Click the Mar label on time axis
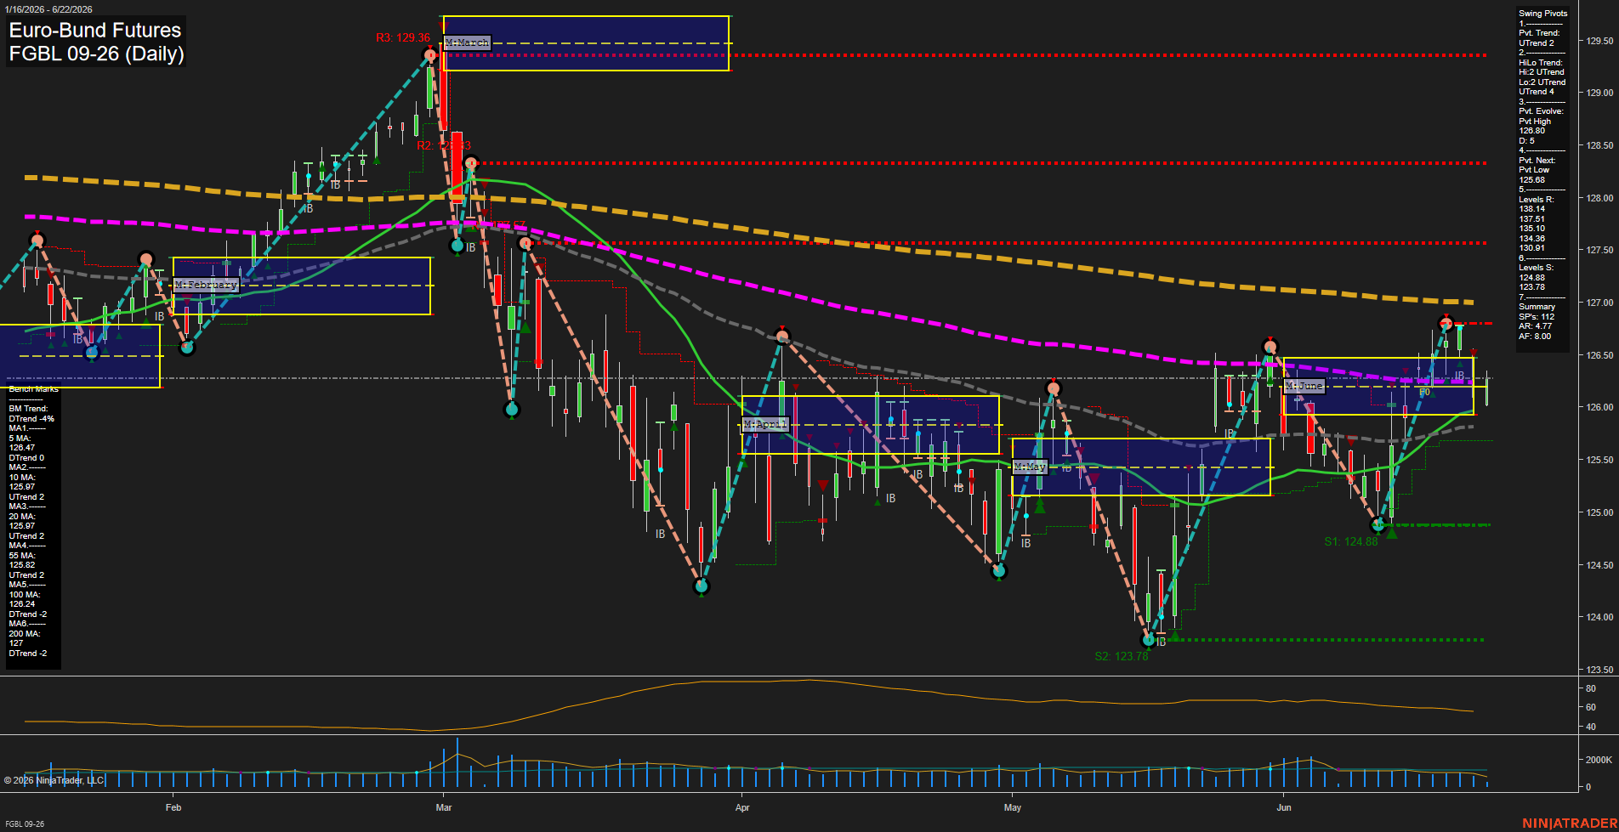 tap(444, 807)
